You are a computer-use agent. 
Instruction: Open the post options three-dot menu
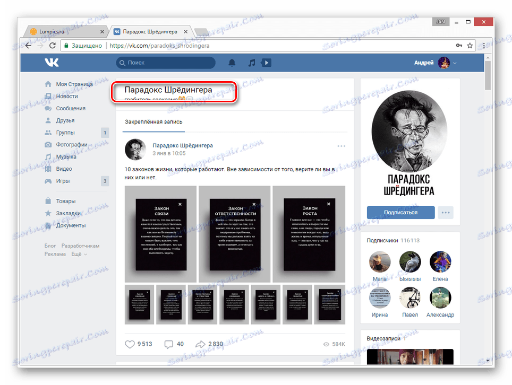click(x=341, y=146)
